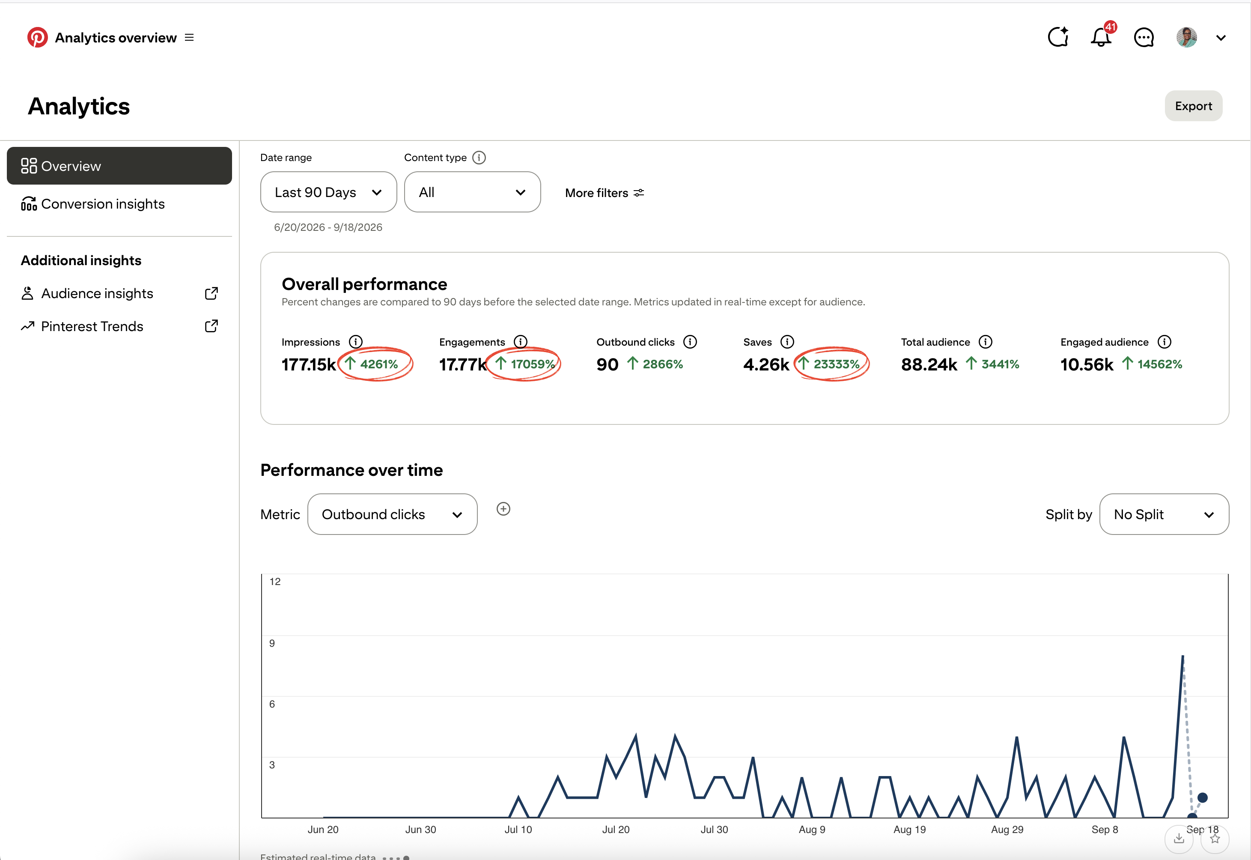The height and width of the screenshot is (860, 1251).
Task: Open the Metric Outbound clicks dropdown
Action: [392, 514]
